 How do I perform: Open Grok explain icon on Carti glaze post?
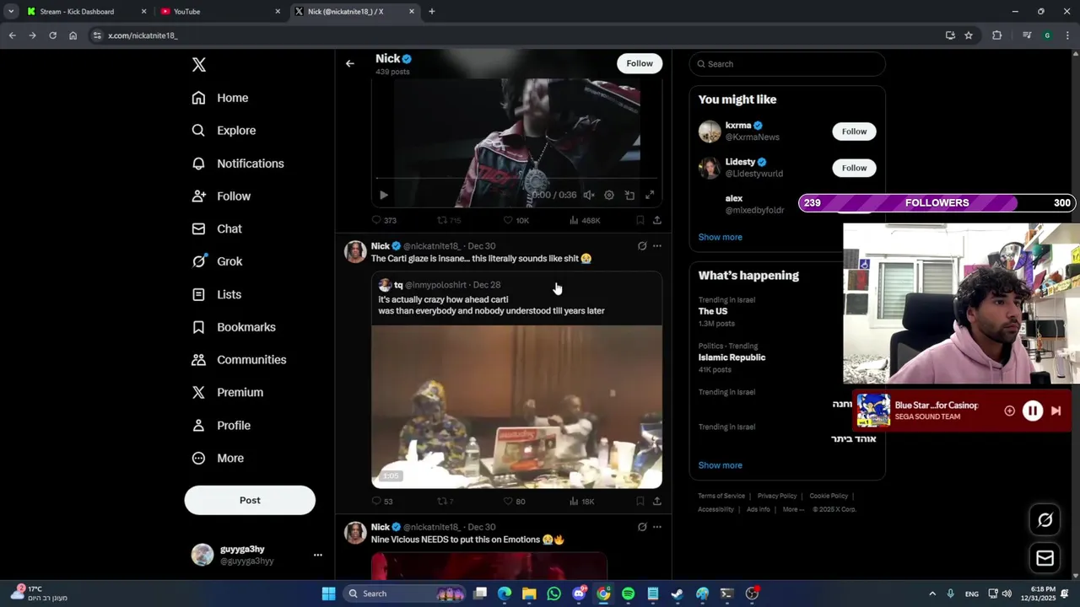(x=642, y=246)
